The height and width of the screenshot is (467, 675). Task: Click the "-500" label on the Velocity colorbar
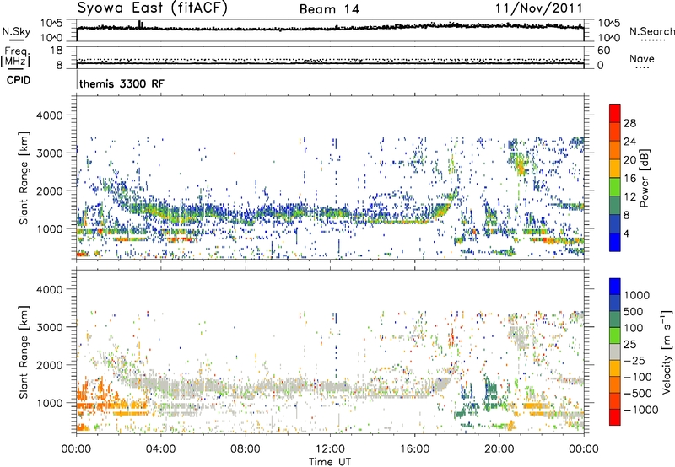[639, 394]
